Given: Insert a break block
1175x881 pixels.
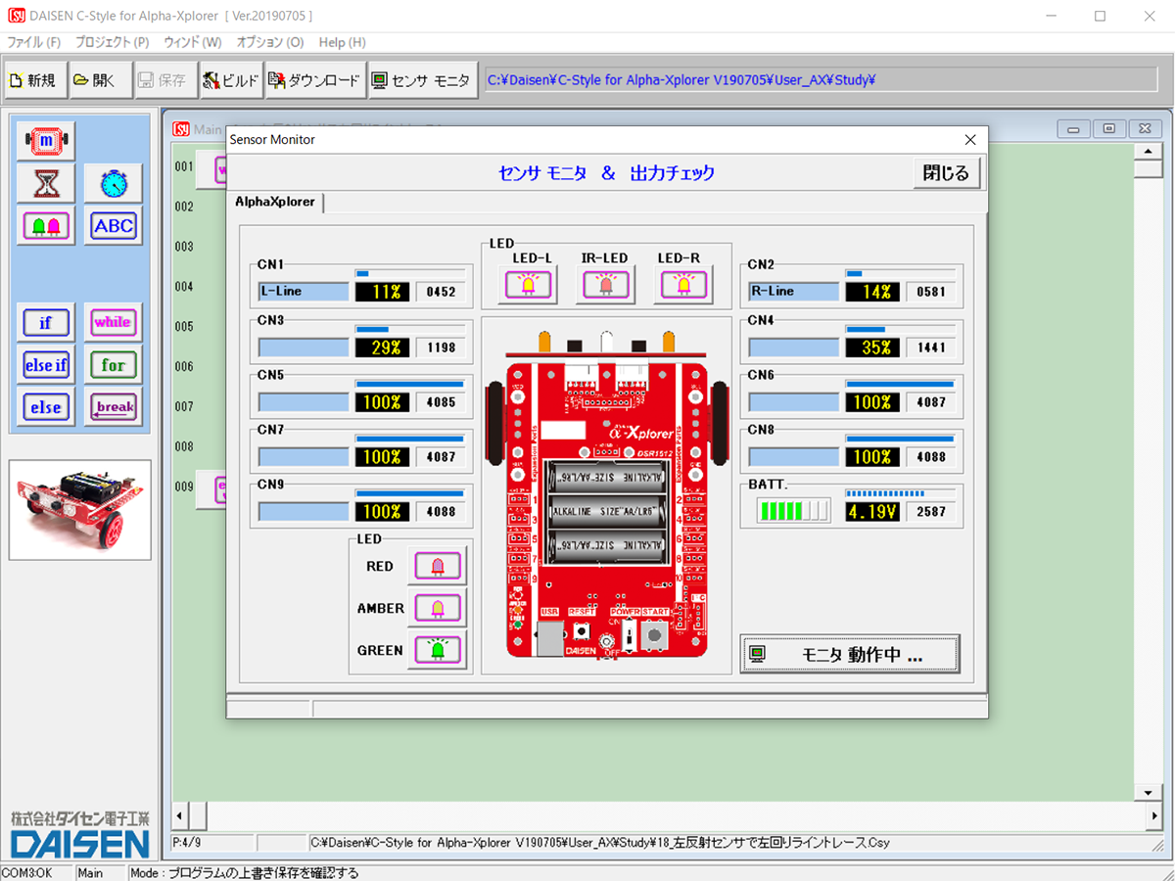Looking at the screenshot, I should click(114, 407).
